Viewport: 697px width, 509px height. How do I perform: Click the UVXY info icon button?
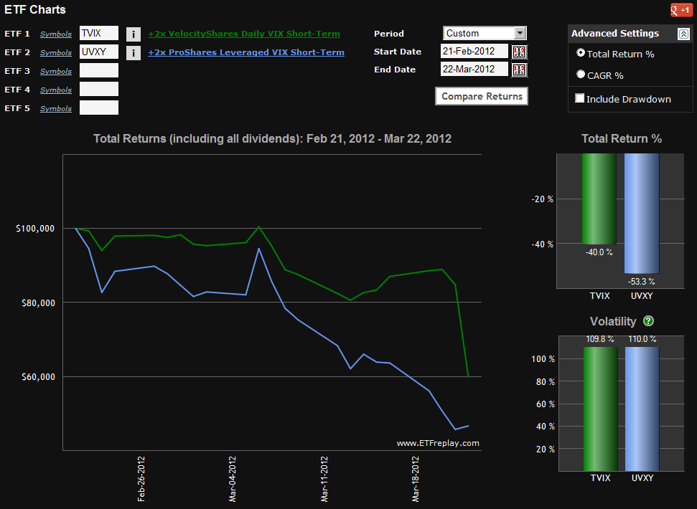pos(133,52)
